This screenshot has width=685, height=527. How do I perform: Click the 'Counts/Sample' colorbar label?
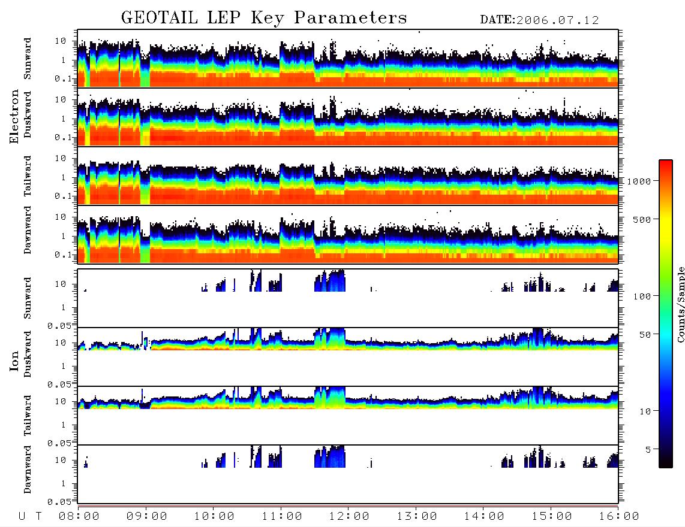[680, 305]
